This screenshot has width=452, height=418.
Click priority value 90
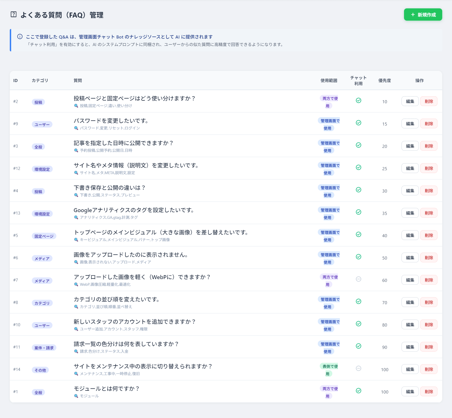(384, 347)
